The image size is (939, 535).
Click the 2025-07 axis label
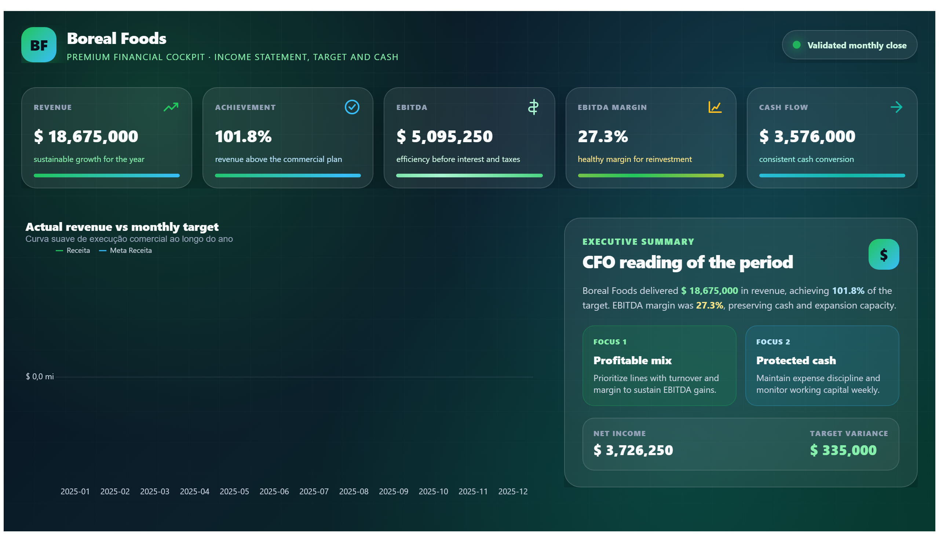click(x=314, y=491)
